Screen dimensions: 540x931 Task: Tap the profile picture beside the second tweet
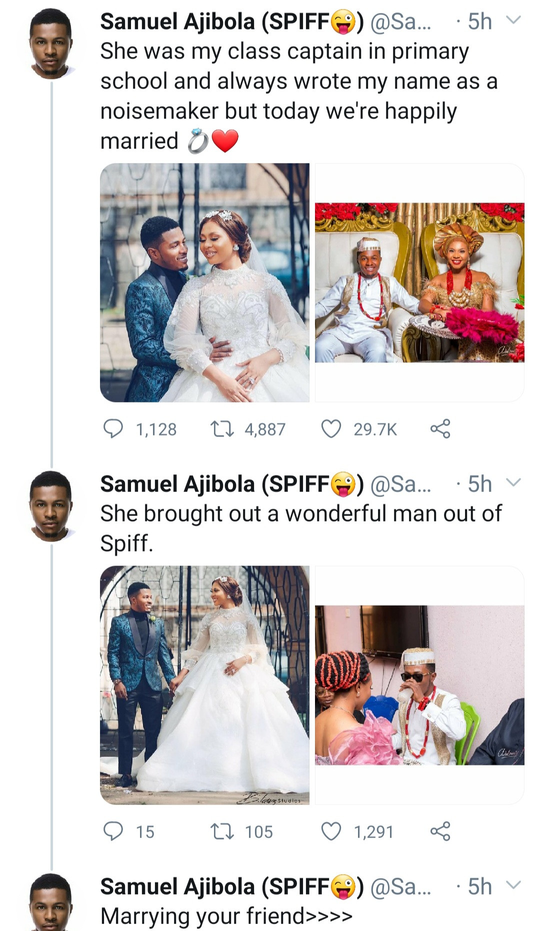point(51,506)
